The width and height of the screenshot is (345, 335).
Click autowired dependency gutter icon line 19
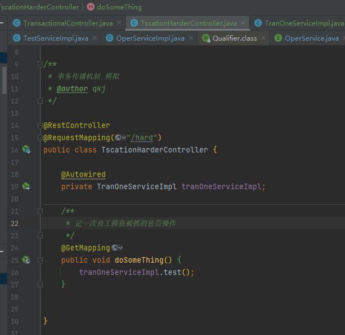pos(26,186)
